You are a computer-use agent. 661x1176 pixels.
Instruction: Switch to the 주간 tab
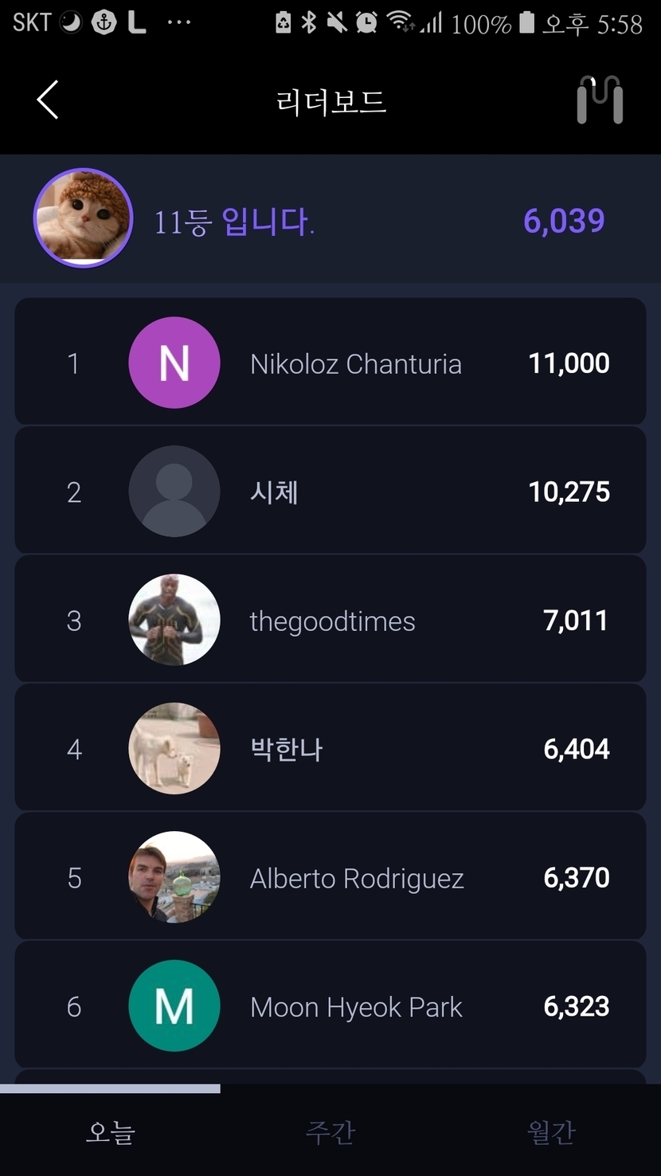[x=330, y=1131]
